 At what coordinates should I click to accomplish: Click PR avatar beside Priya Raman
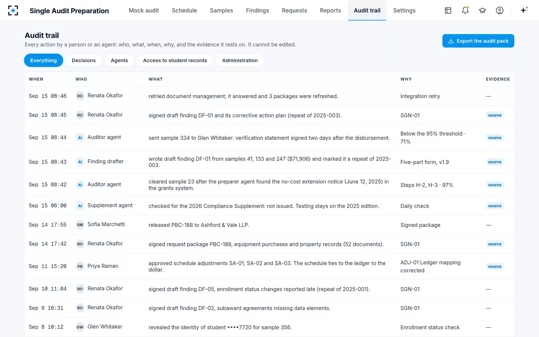(80, 266)
